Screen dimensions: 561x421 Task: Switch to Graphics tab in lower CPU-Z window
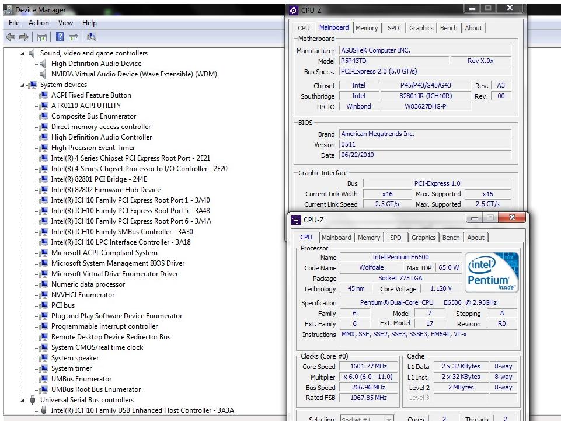(x=424, y=238)
